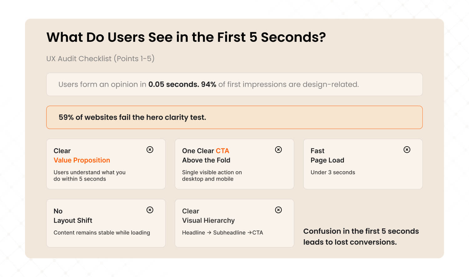
Task: Click 'Confusion in the first 5 seconds' statement
Action: click(361, 236)
